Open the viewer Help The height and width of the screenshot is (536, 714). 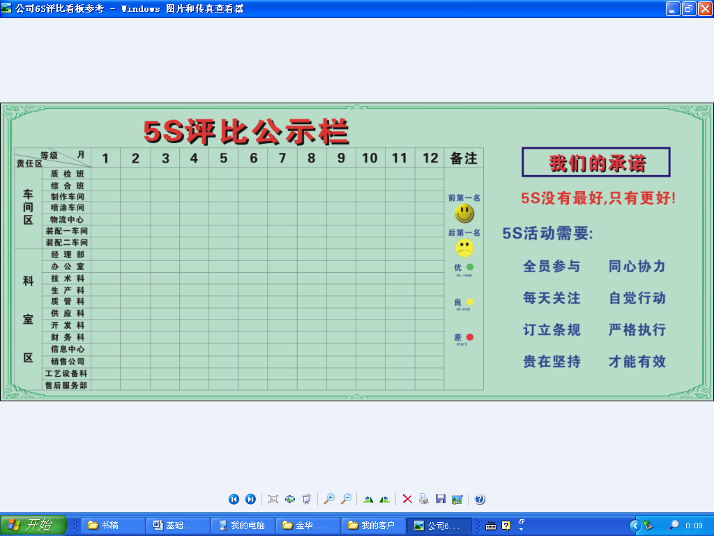[480, 499]
